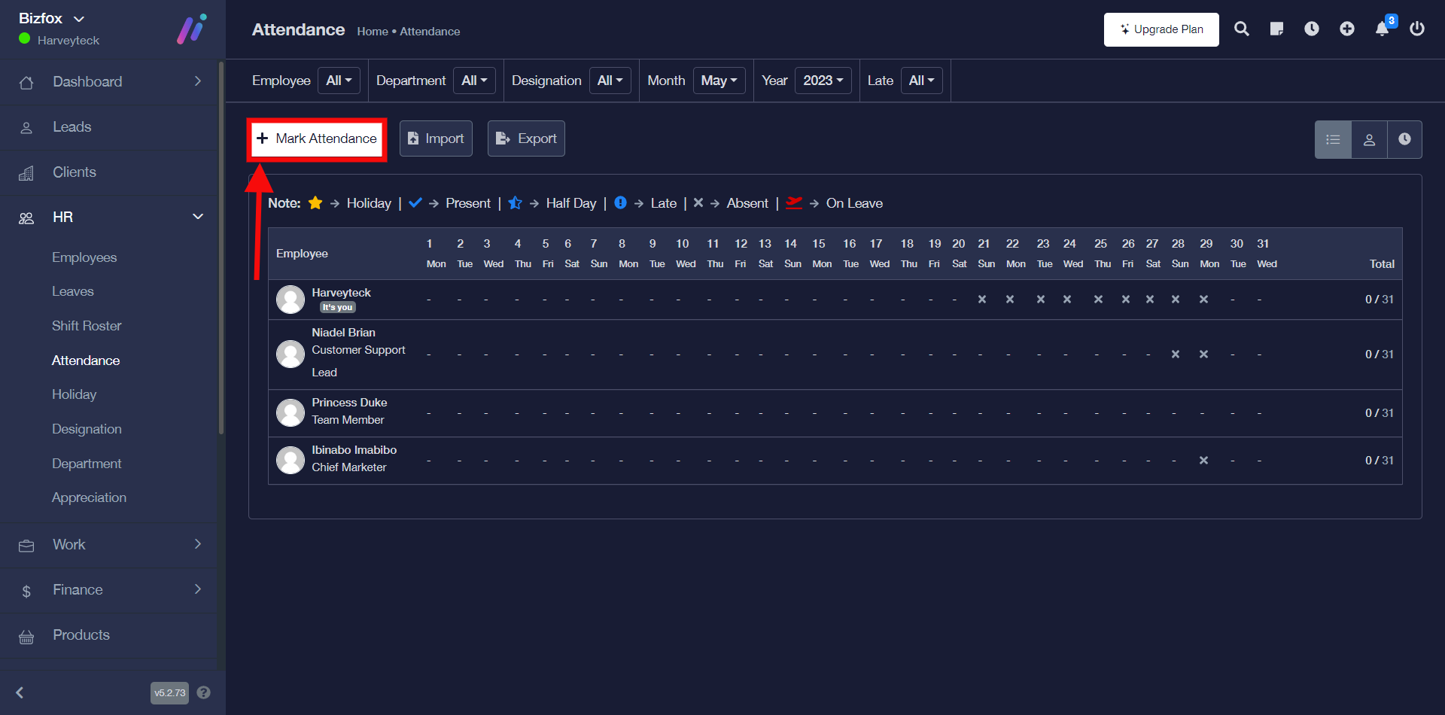
Task: Click the sticky note icon in header
Action: 1276,29
